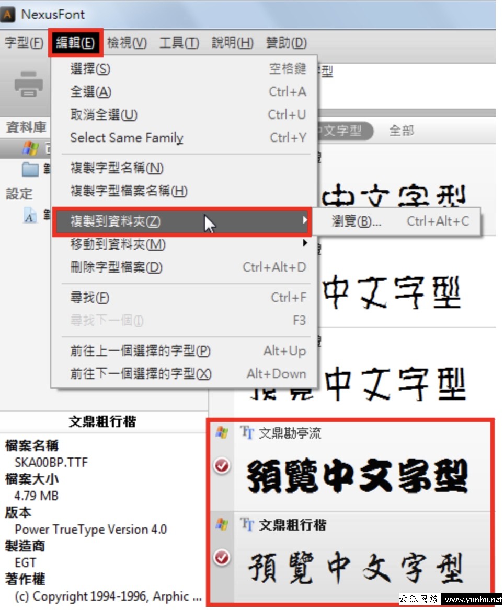Uncheck the red checkmark for 文鼎勘亭流
504x611 pixels.
[x=222, y=465]
